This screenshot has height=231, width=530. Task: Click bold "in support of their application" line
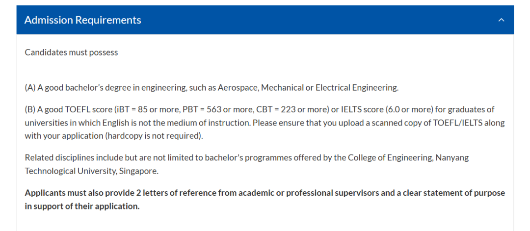[82, 206]
